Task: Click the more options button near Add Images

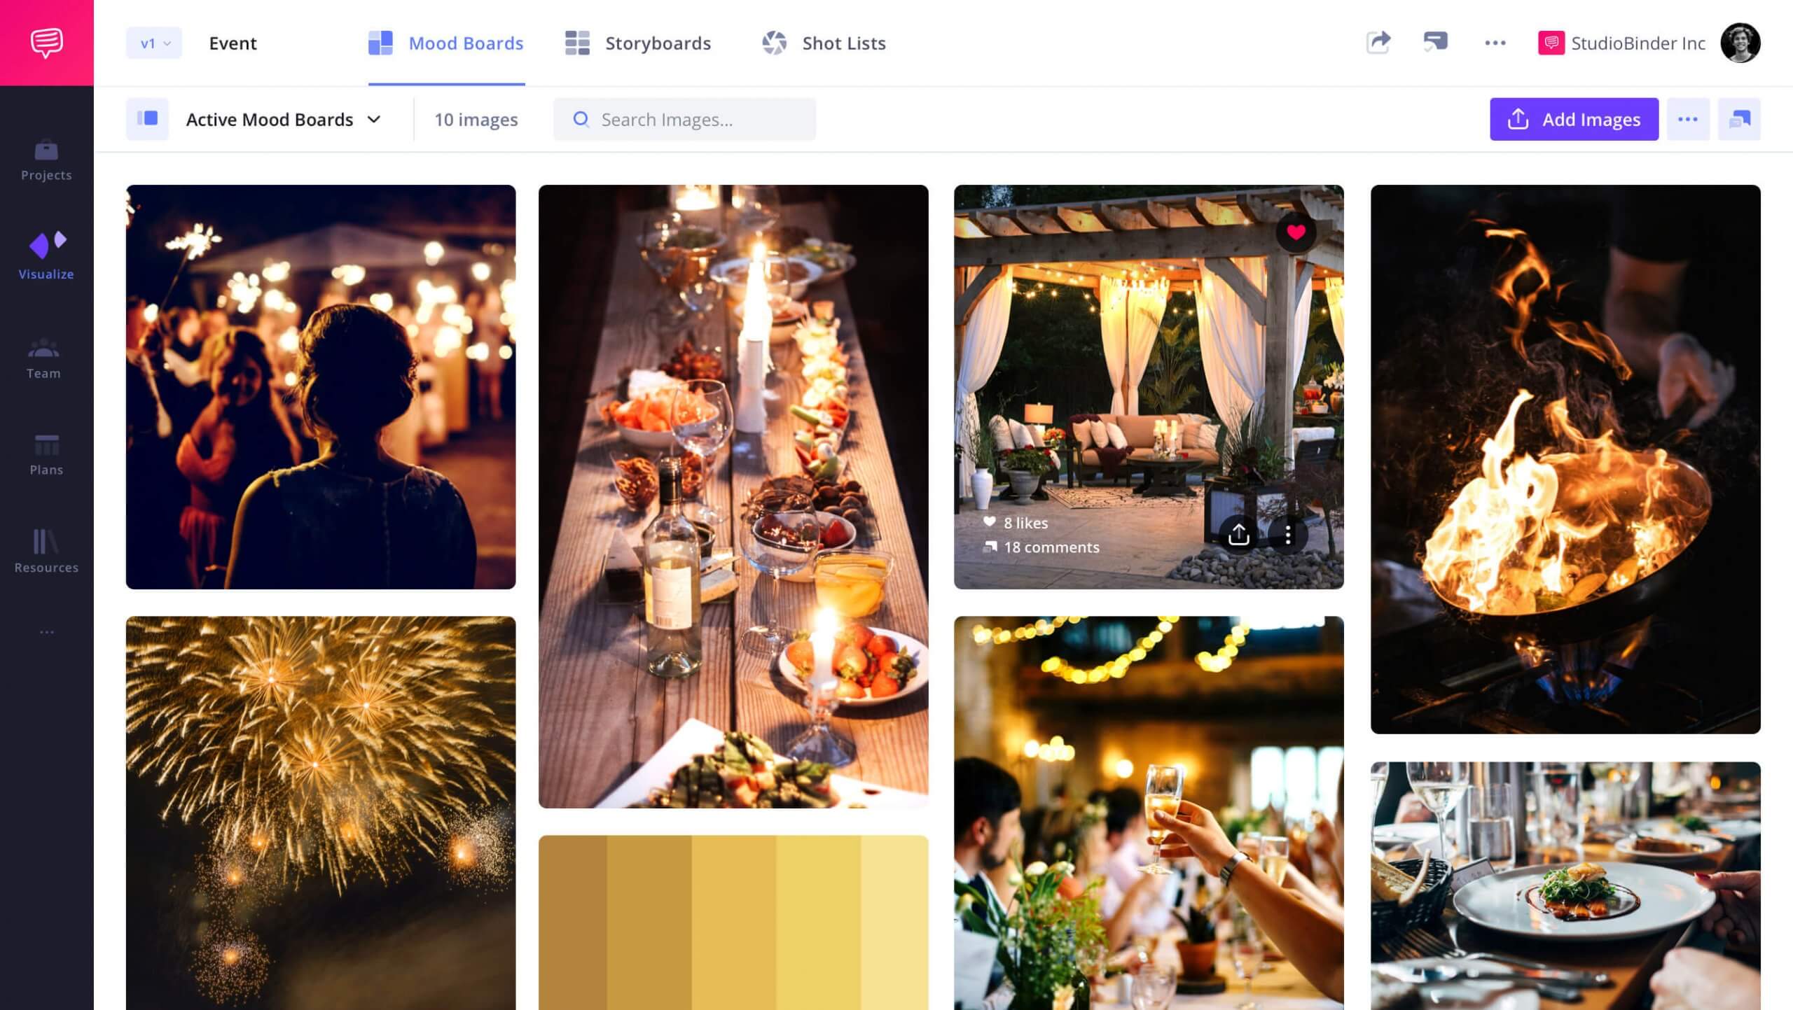Action: (x=1687, y=119)
